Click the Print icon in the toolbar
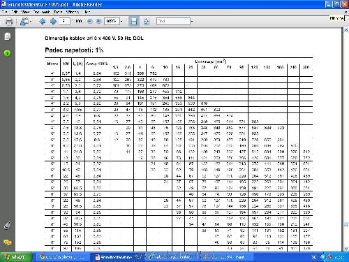Screen dimensions: 349x262 click(9, 22)
